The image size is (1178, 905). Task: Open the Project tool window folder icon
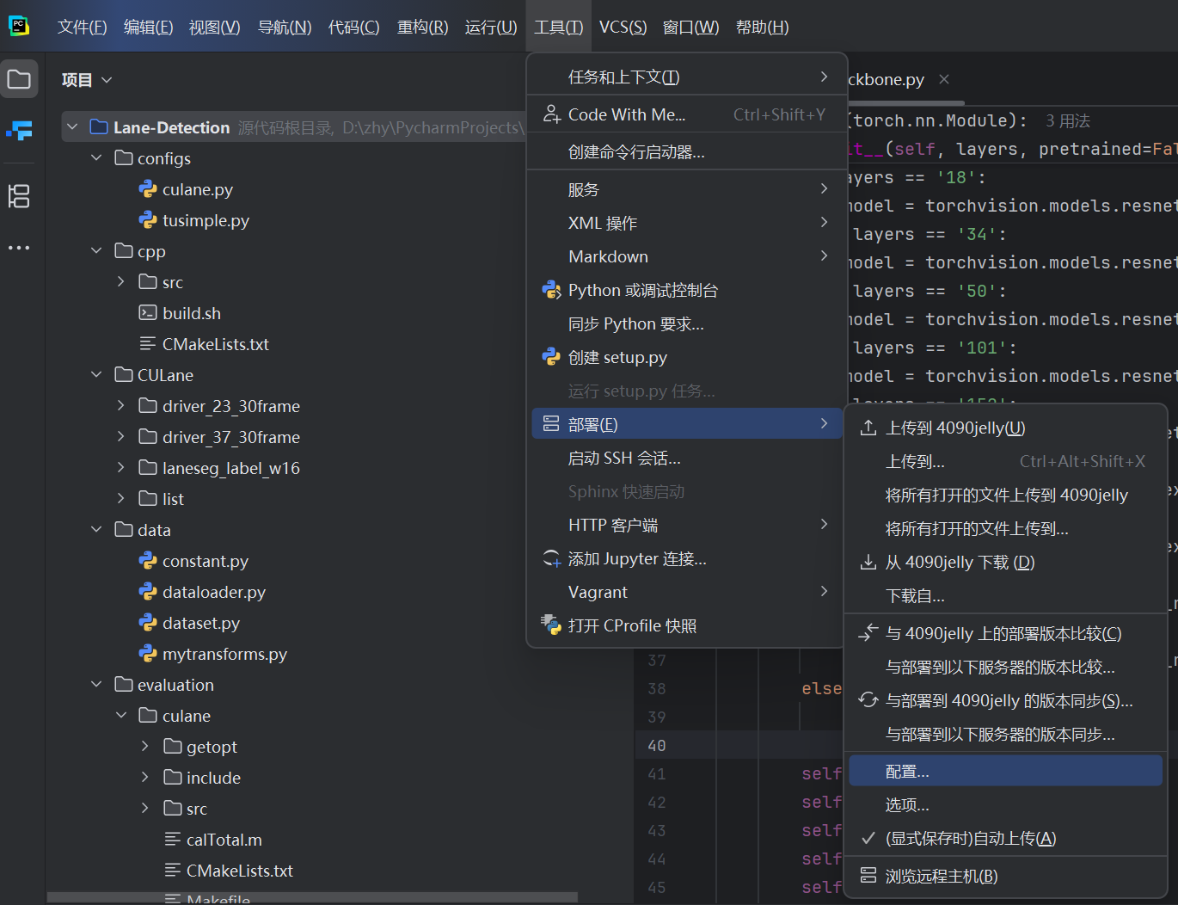click(x=19, y=80)
